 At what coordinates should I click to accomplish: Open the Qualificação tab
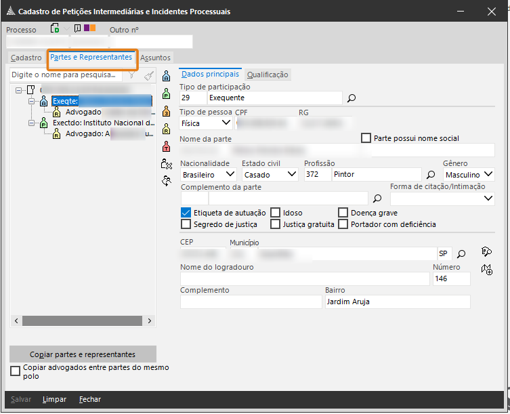pyautogui.click(x=268, y=75)
